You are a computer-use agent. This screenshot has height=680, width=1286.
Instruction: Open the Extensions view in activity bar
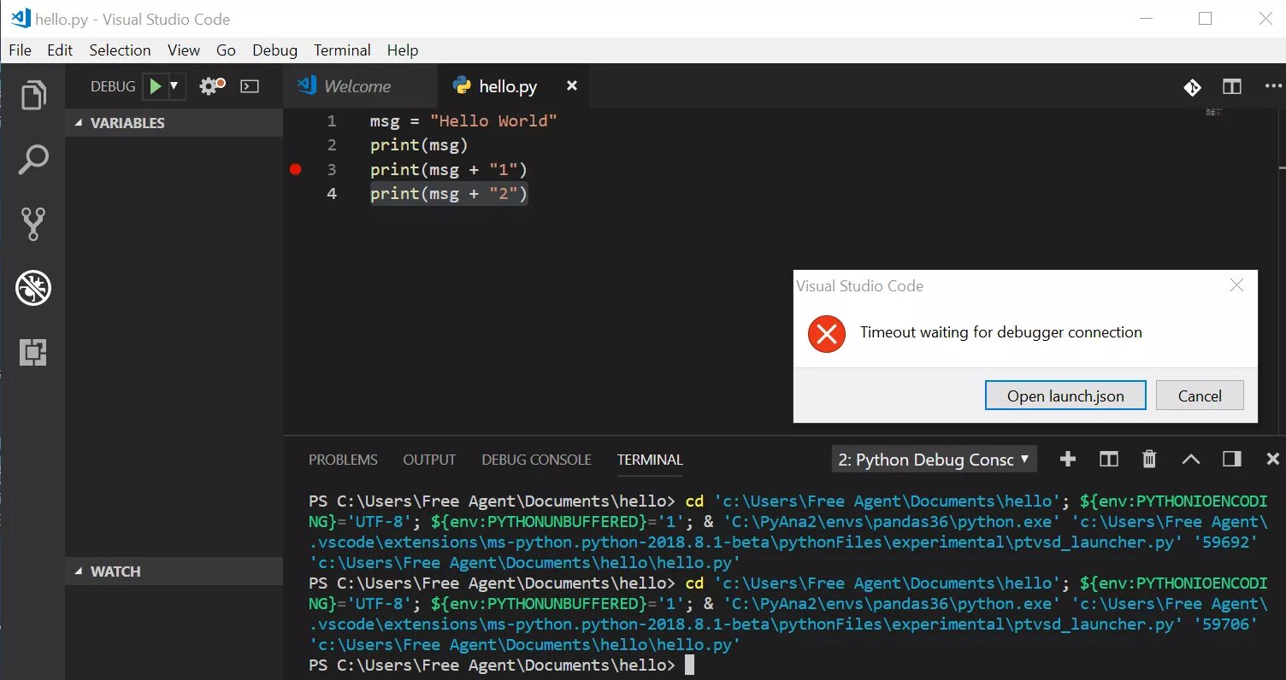coord(32,352)
